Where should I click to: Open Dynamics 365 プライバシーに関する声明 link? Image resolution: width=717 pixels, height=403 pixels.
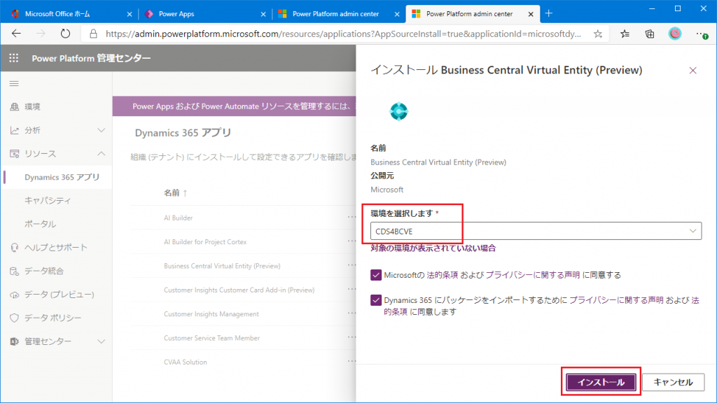click(x=616, y=300)
